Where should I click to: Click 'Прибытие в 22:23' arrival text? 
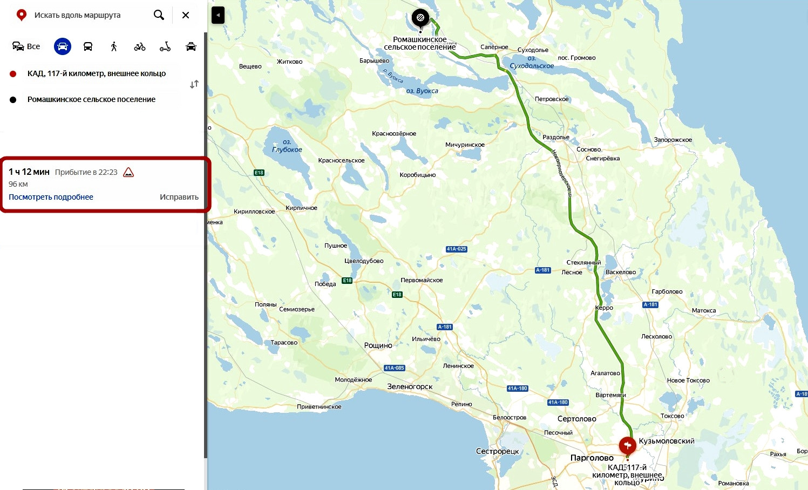coord(86,172)
